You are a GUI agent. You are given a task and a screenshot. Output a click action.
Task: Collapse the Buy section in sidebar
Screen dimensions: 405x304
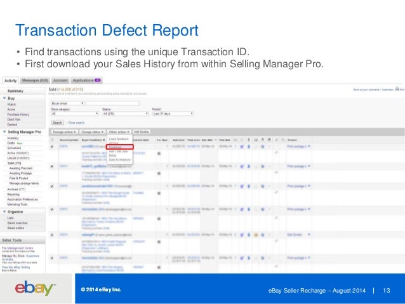point(4,98)
